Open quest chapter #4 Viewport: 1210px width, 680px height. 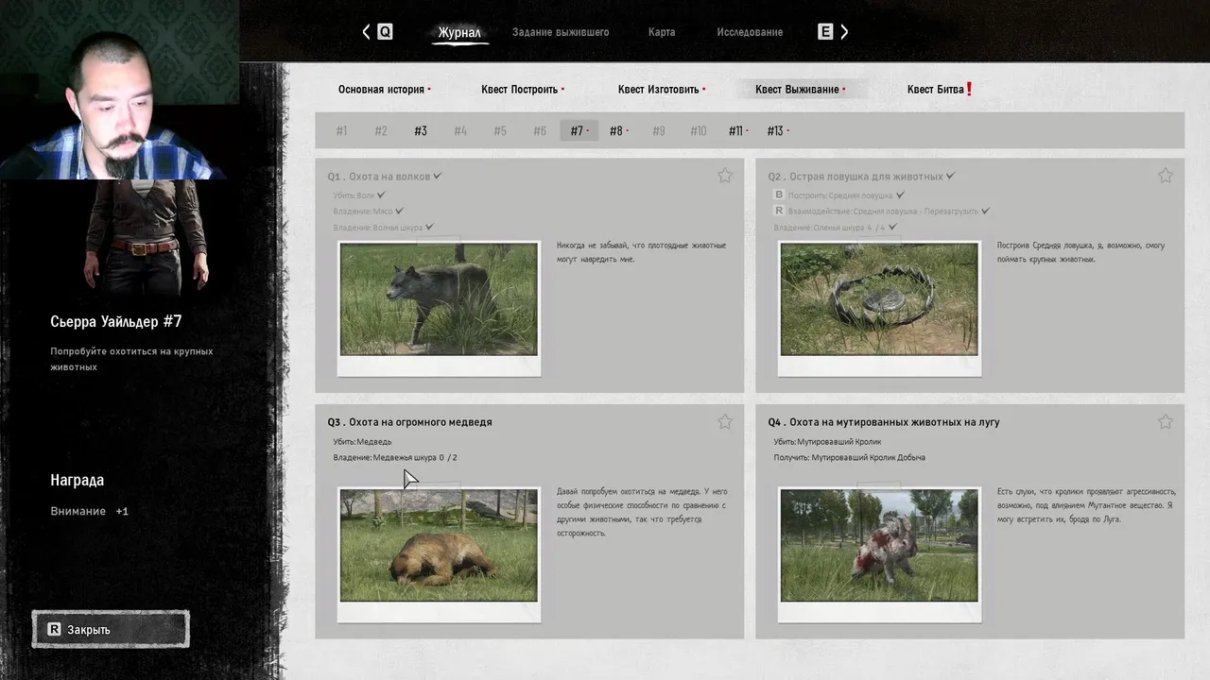tap(460, 131)
